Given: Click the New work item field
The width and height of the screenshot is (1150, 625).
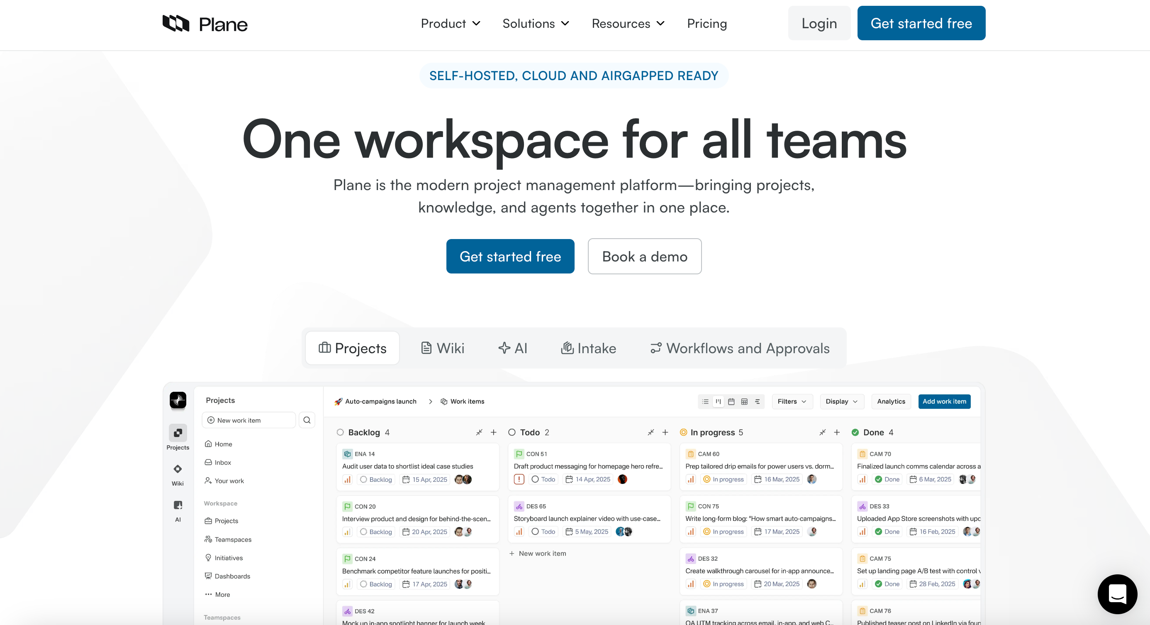Looking at the screenshot, I should click(249, 420).
